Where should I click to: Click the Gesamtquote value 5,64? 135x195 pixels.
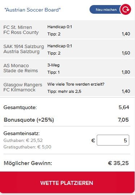point(124,107)
